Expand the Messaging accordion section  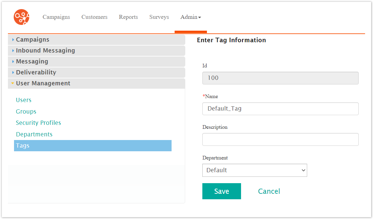tap(32, 61)
